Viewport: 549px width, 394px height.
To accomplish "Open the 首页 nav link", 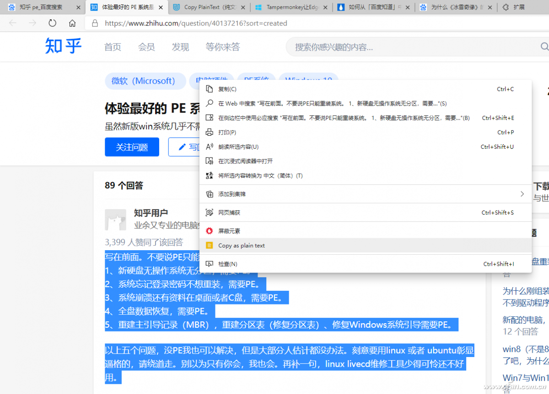I will [113, 47].
